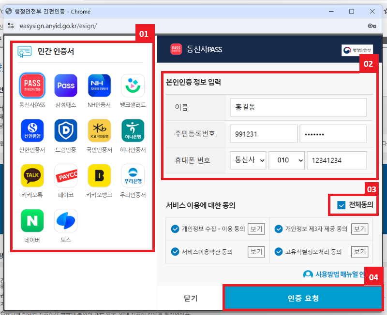387x315 pixels.
Task: Choose the 삼성패스 certificate icon
Action: pyautogui.click(x=66, y=86)
